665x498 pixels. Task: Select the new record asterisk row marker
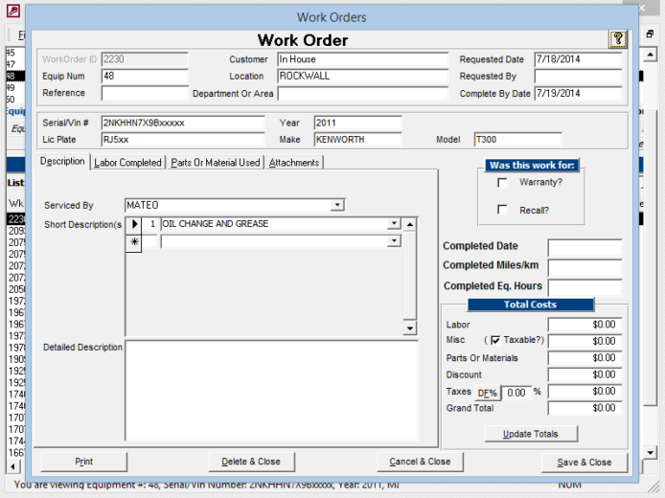133,242
